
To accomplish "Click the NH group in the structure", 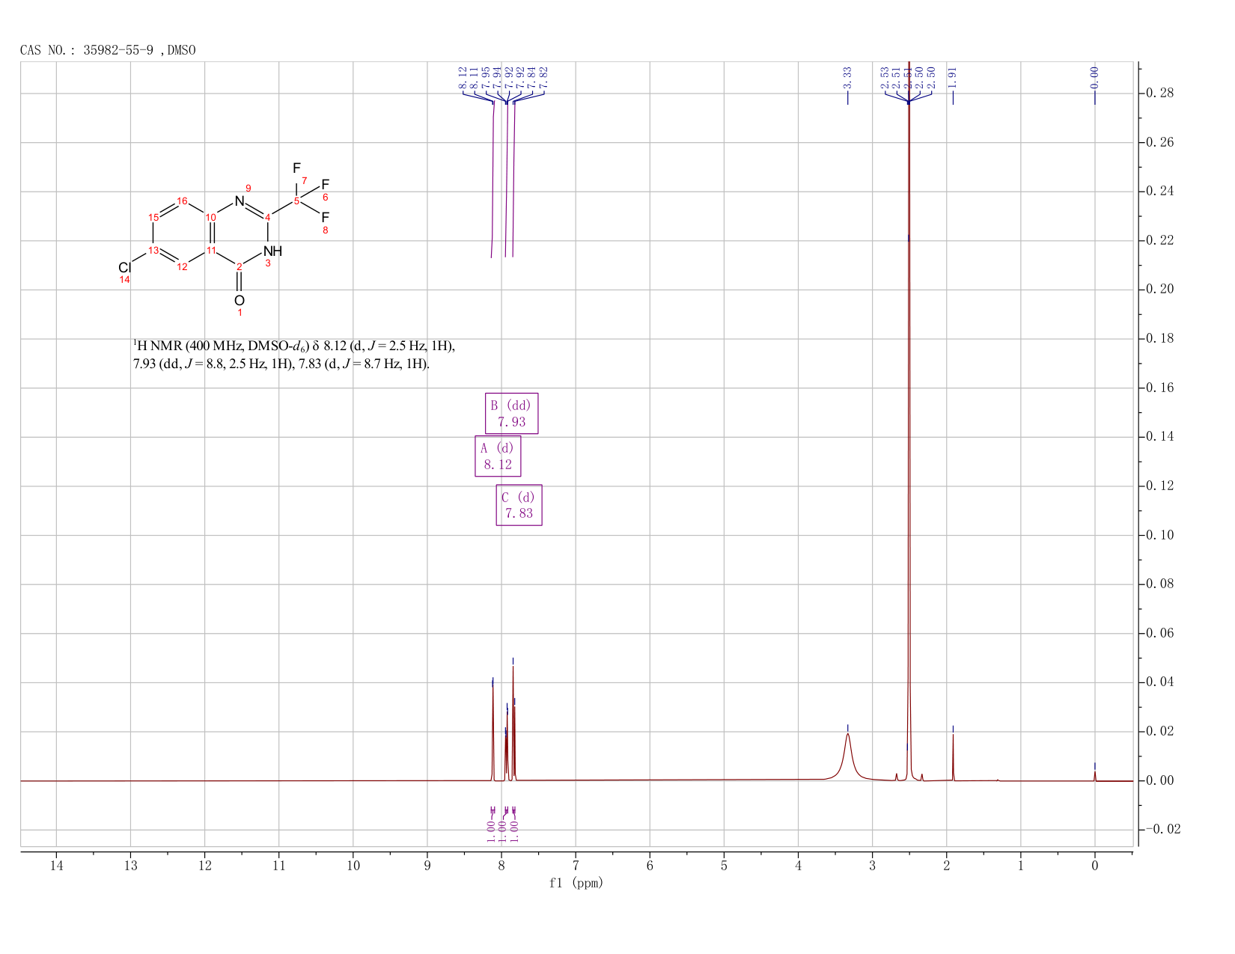I will pos(273,251).
